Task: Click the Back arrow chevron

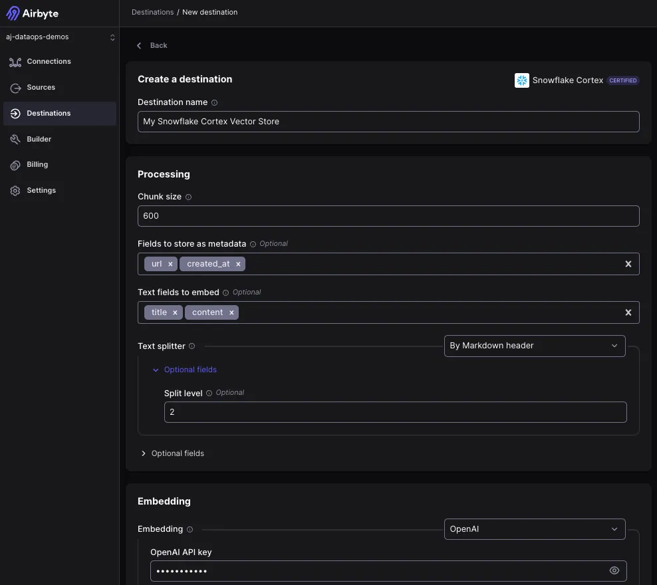Action: (139, 45)
